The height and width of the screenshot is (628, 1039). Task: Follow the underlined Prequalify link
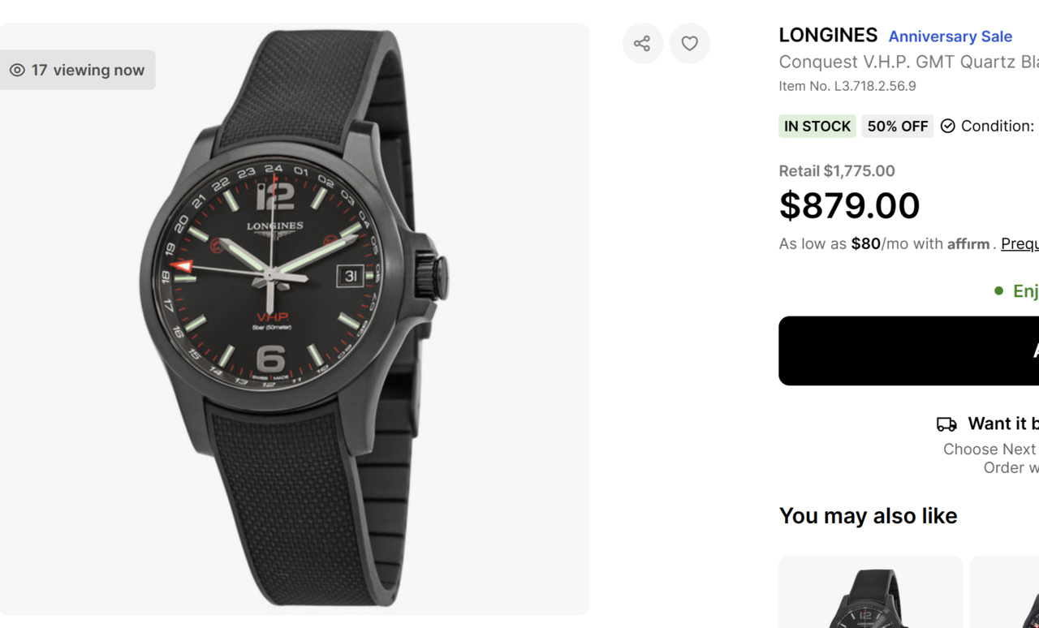[x=1020, y=244]
